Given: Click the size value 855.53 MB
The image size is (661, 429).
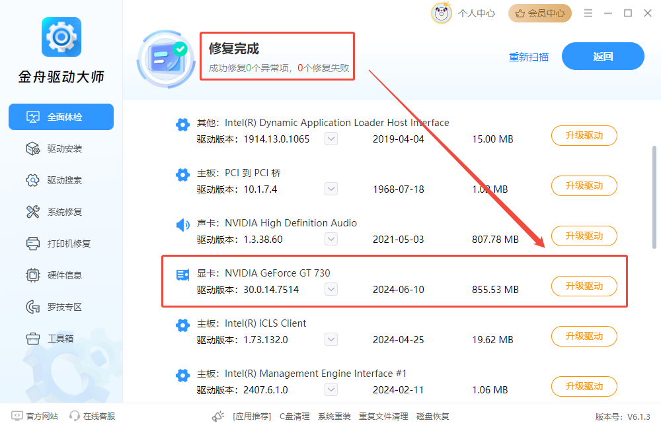Looking at the screenshot, I should pyautogui.click(x=495, y=290).
